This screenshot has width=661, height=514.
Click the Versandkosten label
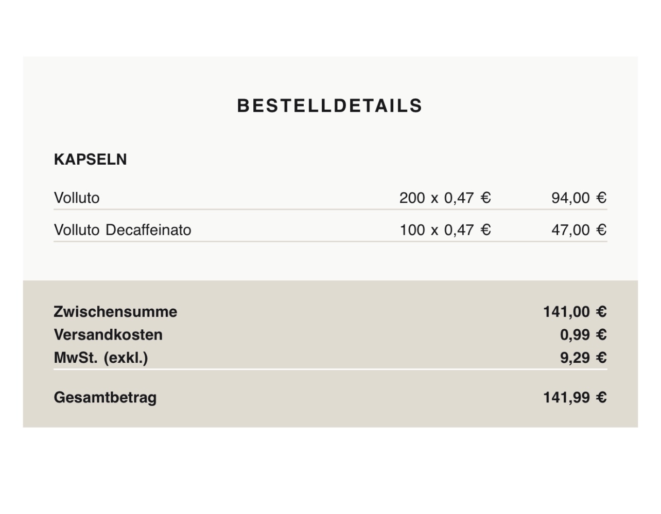pos(108,335)
